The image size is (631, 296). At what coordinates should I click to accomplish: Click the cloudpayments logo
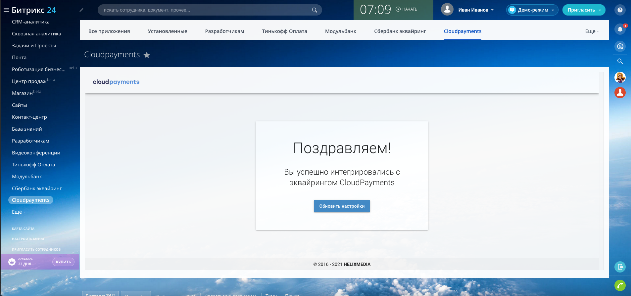pyautogui.click(x=116, y=82)
